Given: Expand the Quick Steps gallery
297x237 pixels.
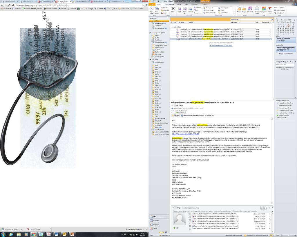Looking at the screenshot, I should point(234,13).
